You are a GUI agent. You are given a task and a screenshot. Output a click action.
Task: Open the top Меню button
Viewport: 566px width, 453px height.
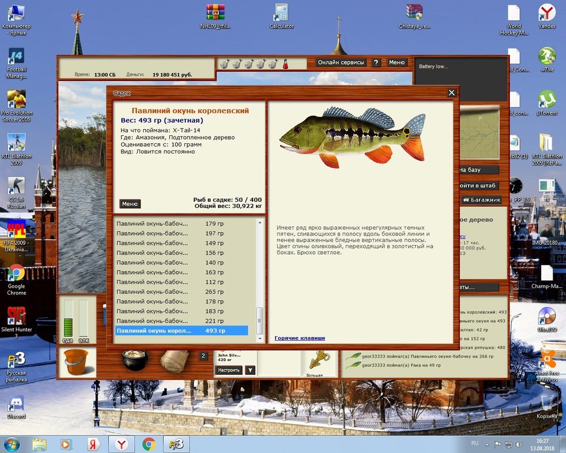pyautogui.click(x=397, y=62)
